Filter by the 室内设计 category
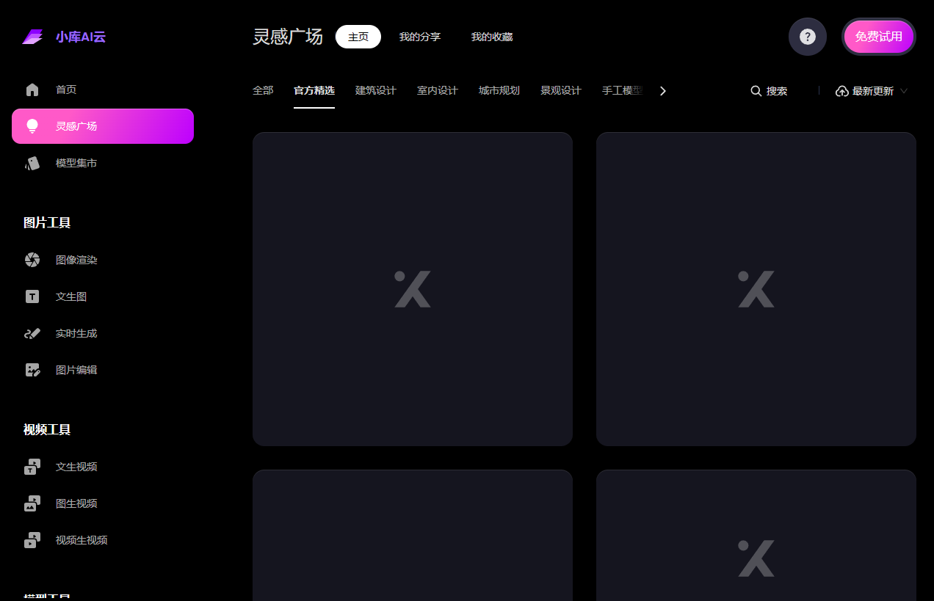Image resolution: width=934 pixels, height=601 pixels. (x=436, y=90)
